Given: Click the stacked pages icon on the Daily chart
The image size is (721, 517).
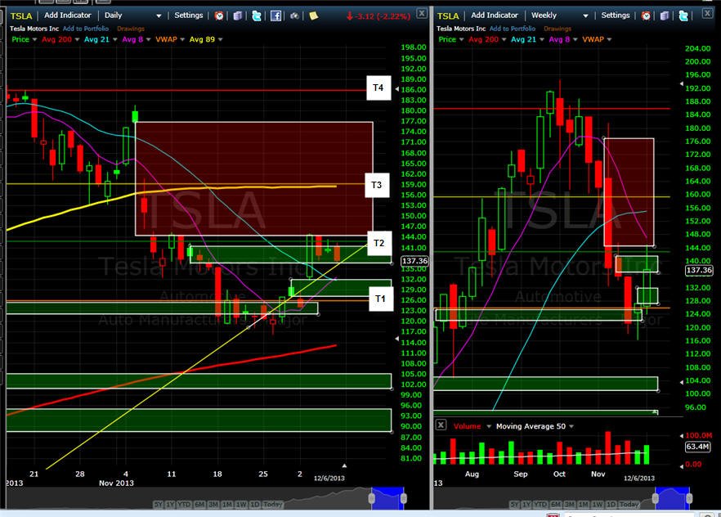Looking at the screenshot, I should pos(238,16).
